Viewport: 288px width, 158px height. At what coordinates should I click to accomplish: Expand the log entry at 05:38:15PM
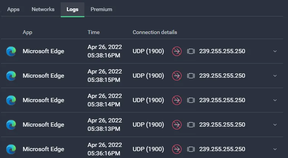tap(275, 76)
